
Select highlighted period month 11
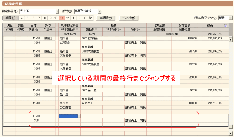click(62, 18)
